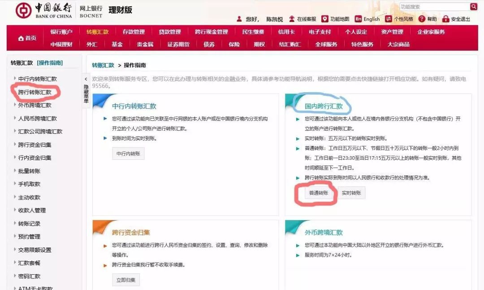Click the [操作指南] link in sidebar
This screenshot has width=484, height=290.
click(50, 63)
